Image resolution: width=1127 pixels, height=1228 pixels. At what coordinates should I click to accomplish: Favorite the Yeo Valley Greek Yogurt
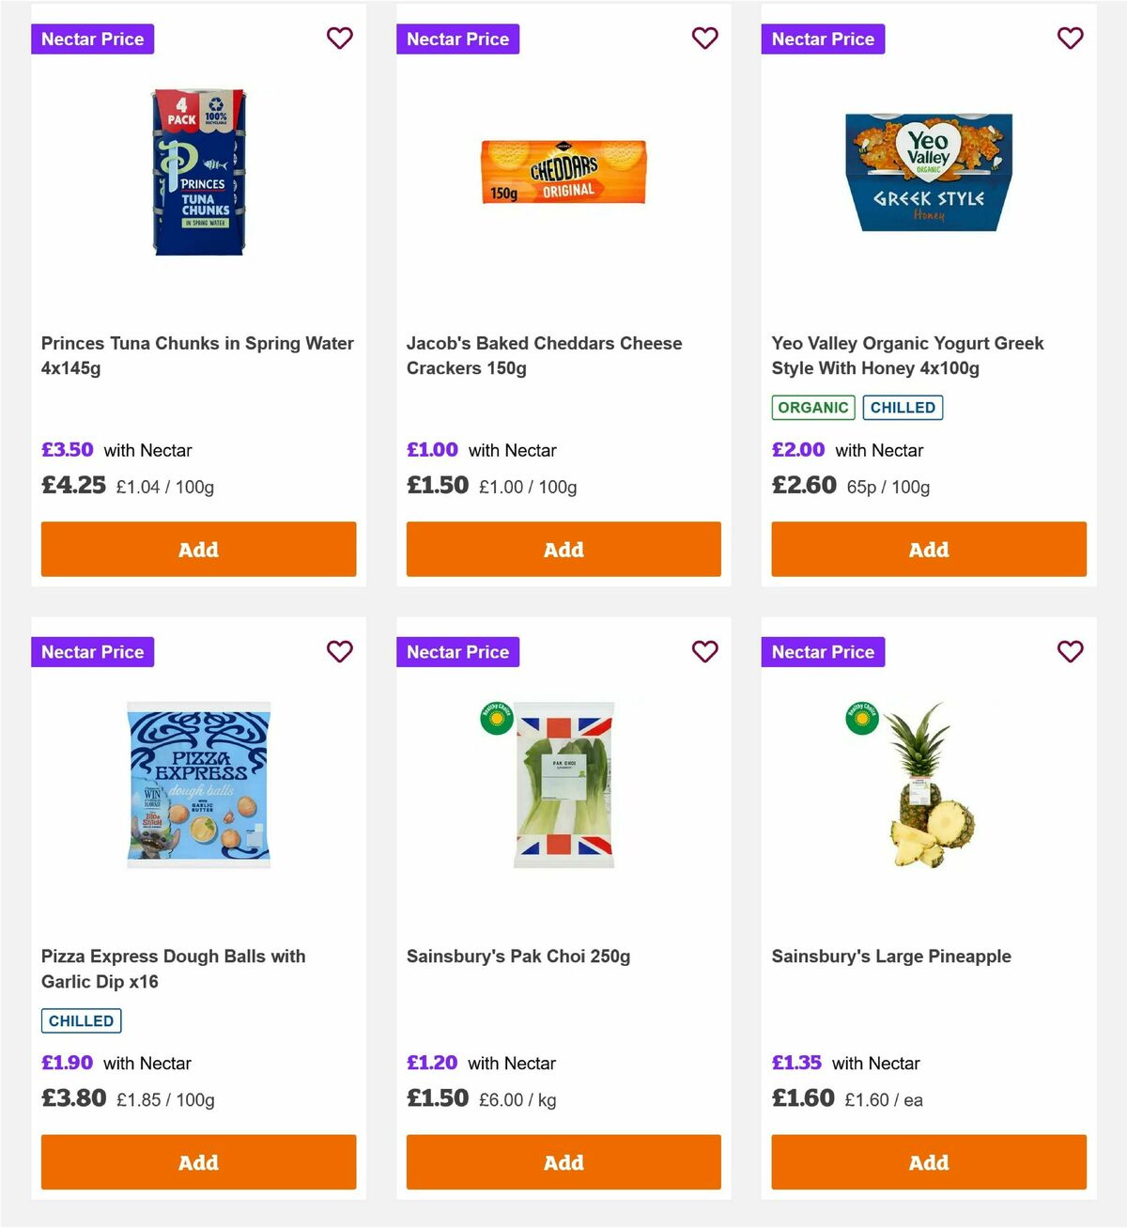(x=1070, y=39)
